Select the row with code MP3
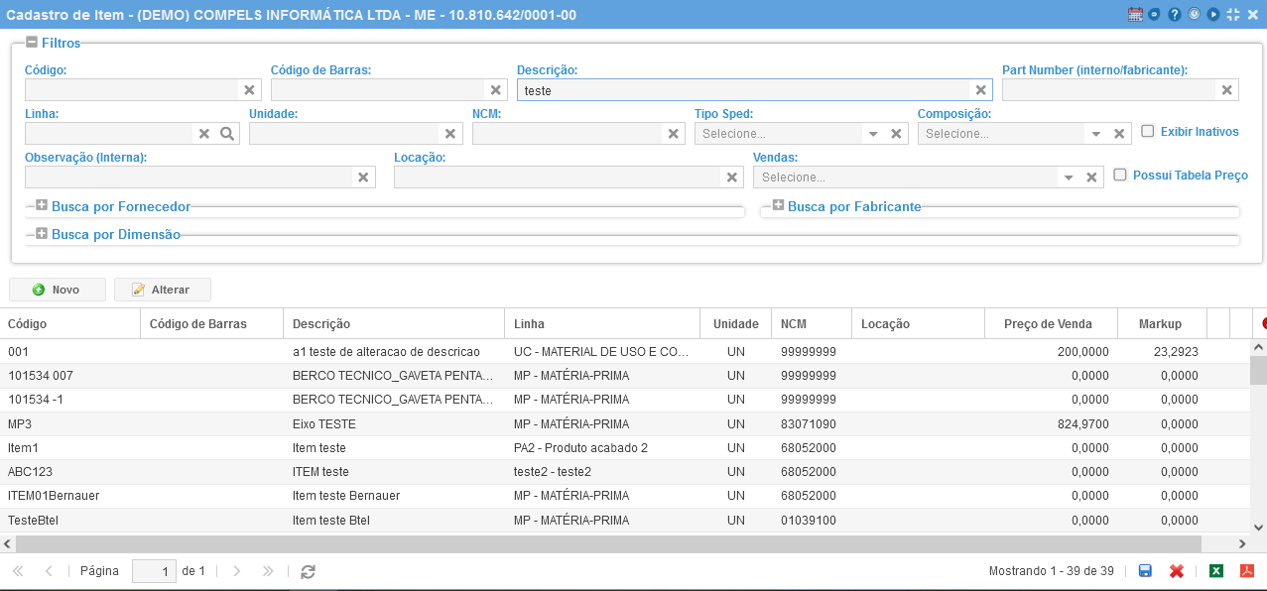 coord(625,423)
